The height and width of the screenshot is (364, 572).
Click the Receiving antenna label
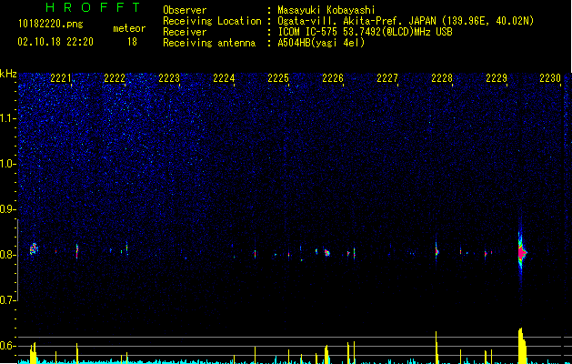(x=209, y=43)
